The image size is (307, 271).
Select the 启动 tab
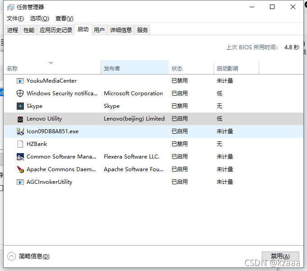coord(83,29)
